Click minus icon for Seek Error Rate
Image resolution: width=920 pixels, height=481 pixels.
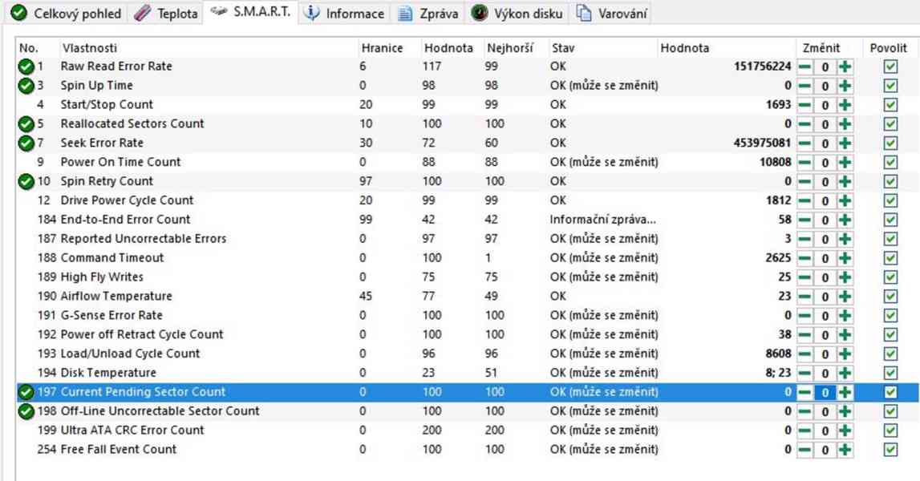pyautogui.click(x=805, y=143)
